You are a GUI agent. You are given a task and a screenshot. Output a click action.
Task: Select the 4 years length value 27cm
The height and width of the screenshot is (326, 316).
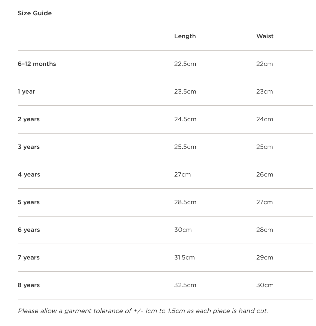182,174
